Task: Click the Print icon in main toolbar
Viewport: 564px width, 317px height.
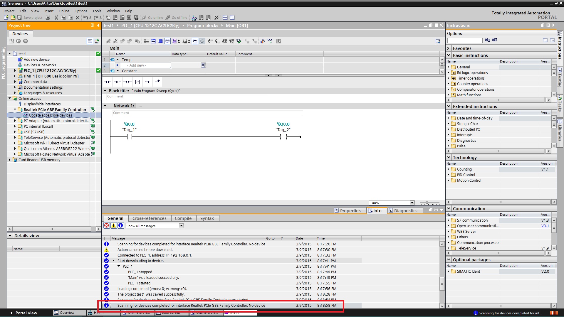Action: (48, 18)
